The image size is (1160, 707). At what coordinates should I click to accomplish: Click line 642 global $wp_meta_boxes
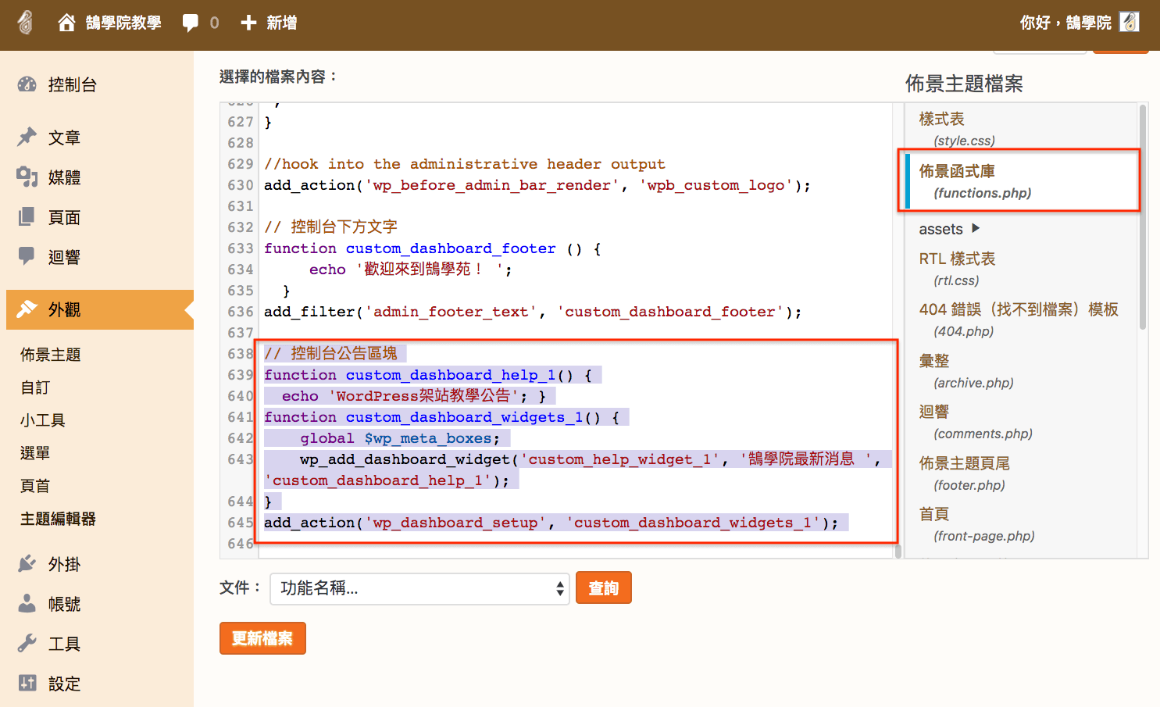point(399,438)
